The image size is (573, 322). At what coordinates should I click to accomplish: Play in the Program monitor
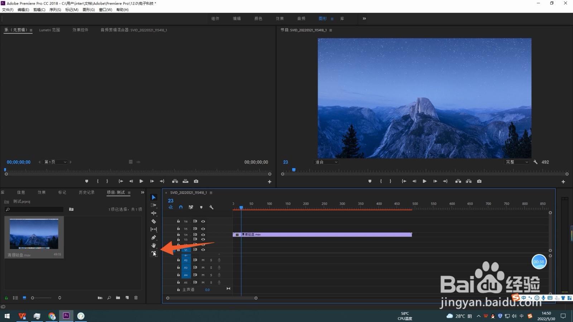(424, 181)
